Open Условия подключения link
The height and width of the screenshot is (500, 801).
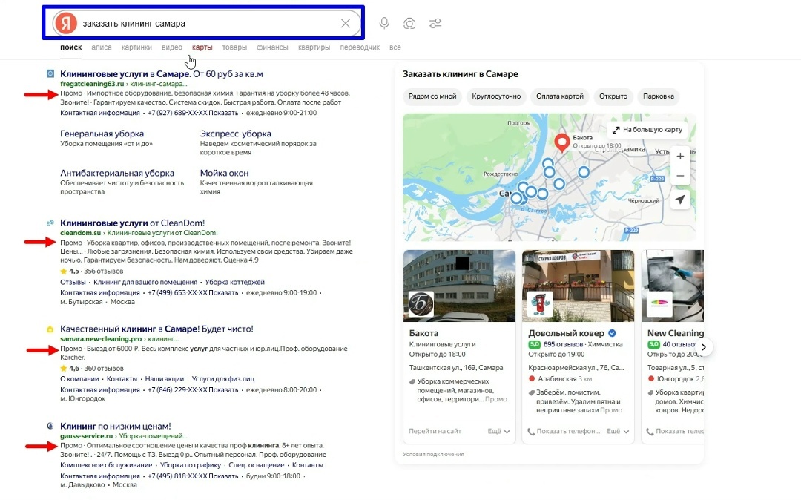click(433, 454)
